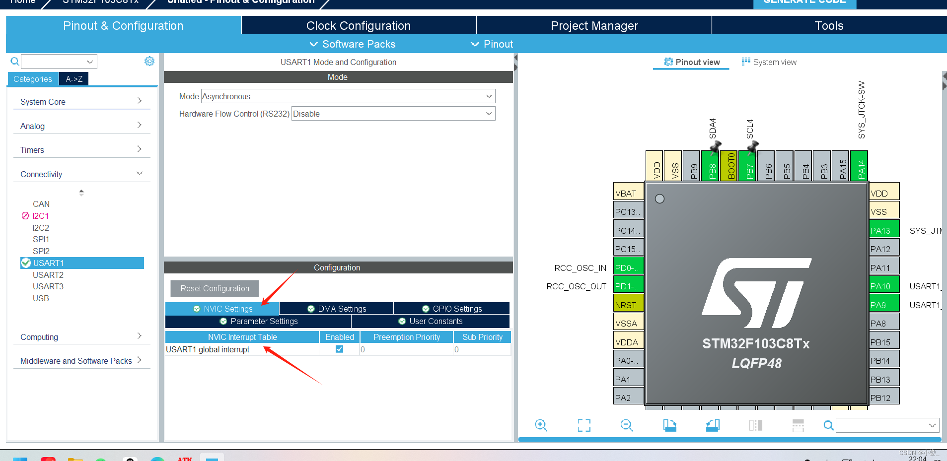The width and height of the screenshot is (947, 461).
Task: Switch to the A->Z sorting tab
Action: (74, 78)
